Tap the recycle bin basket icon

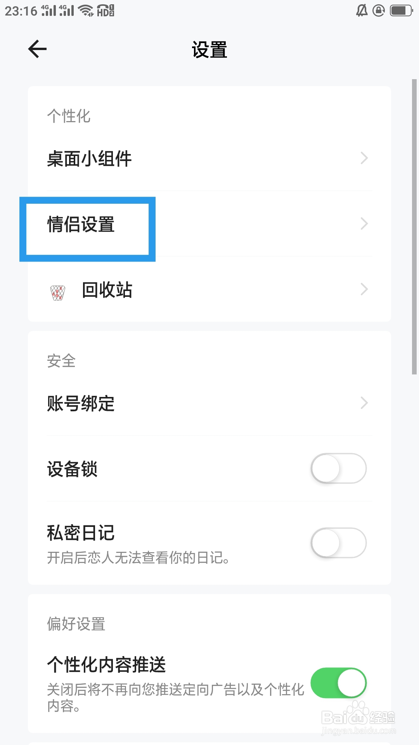(x=58, y=293)
